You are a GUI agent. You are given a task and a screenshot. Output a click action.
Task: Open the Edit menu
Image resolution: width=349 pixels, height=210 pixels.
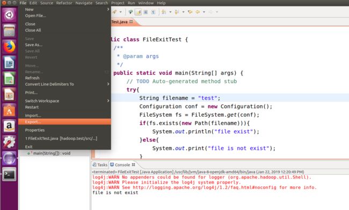tap(33, 3)
